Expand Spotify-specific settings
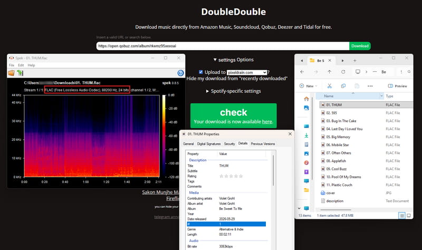Viewport: 422px width, 250px height. click(x=233, y=91)
